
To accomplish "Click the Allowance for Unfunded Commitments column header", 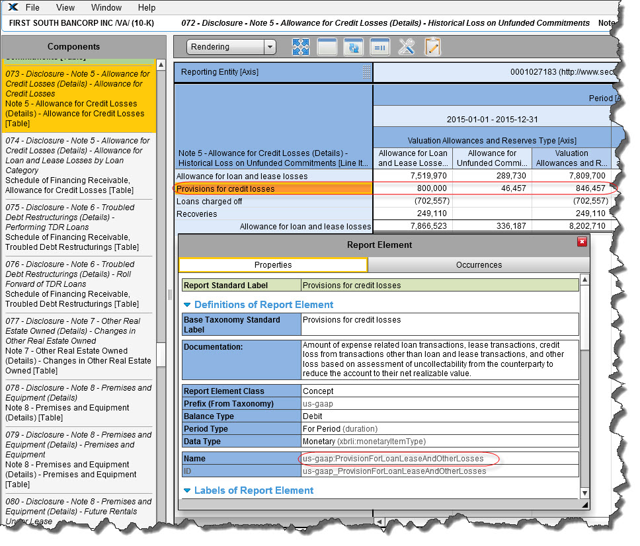I will 492,158.
